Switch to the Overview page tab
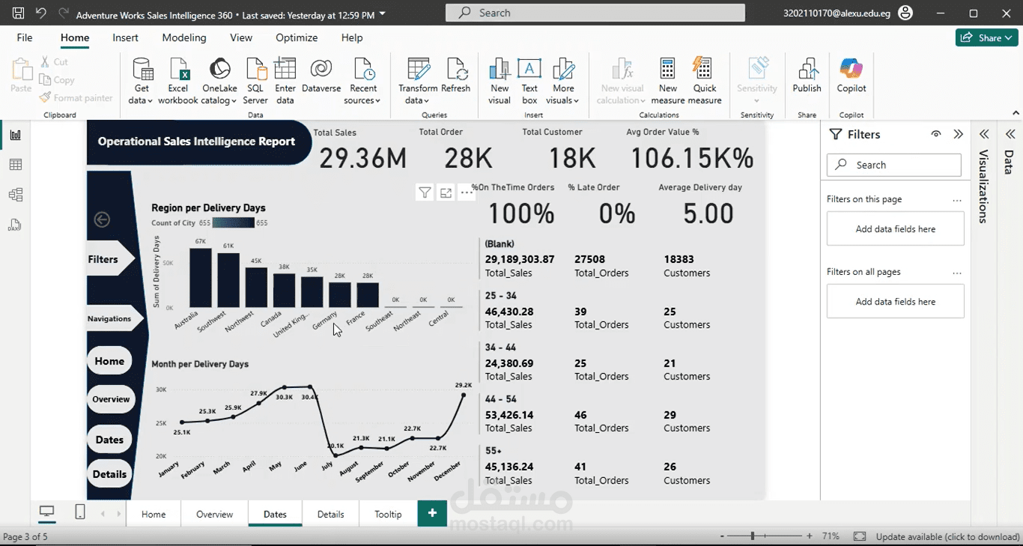Screen dimensions: 1023x546 point(214,514)
